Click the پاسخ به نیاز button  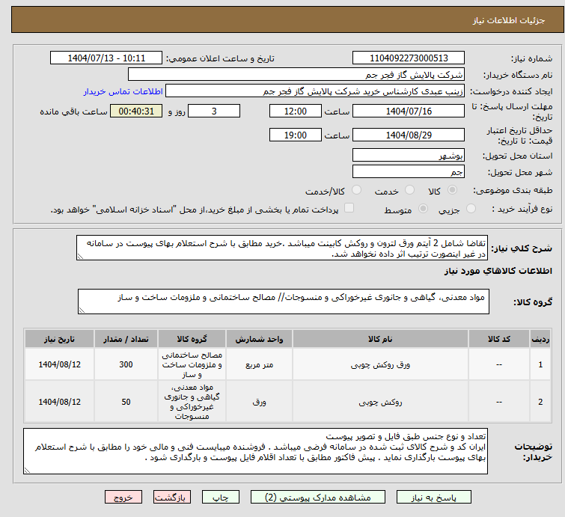click(433, 498)
